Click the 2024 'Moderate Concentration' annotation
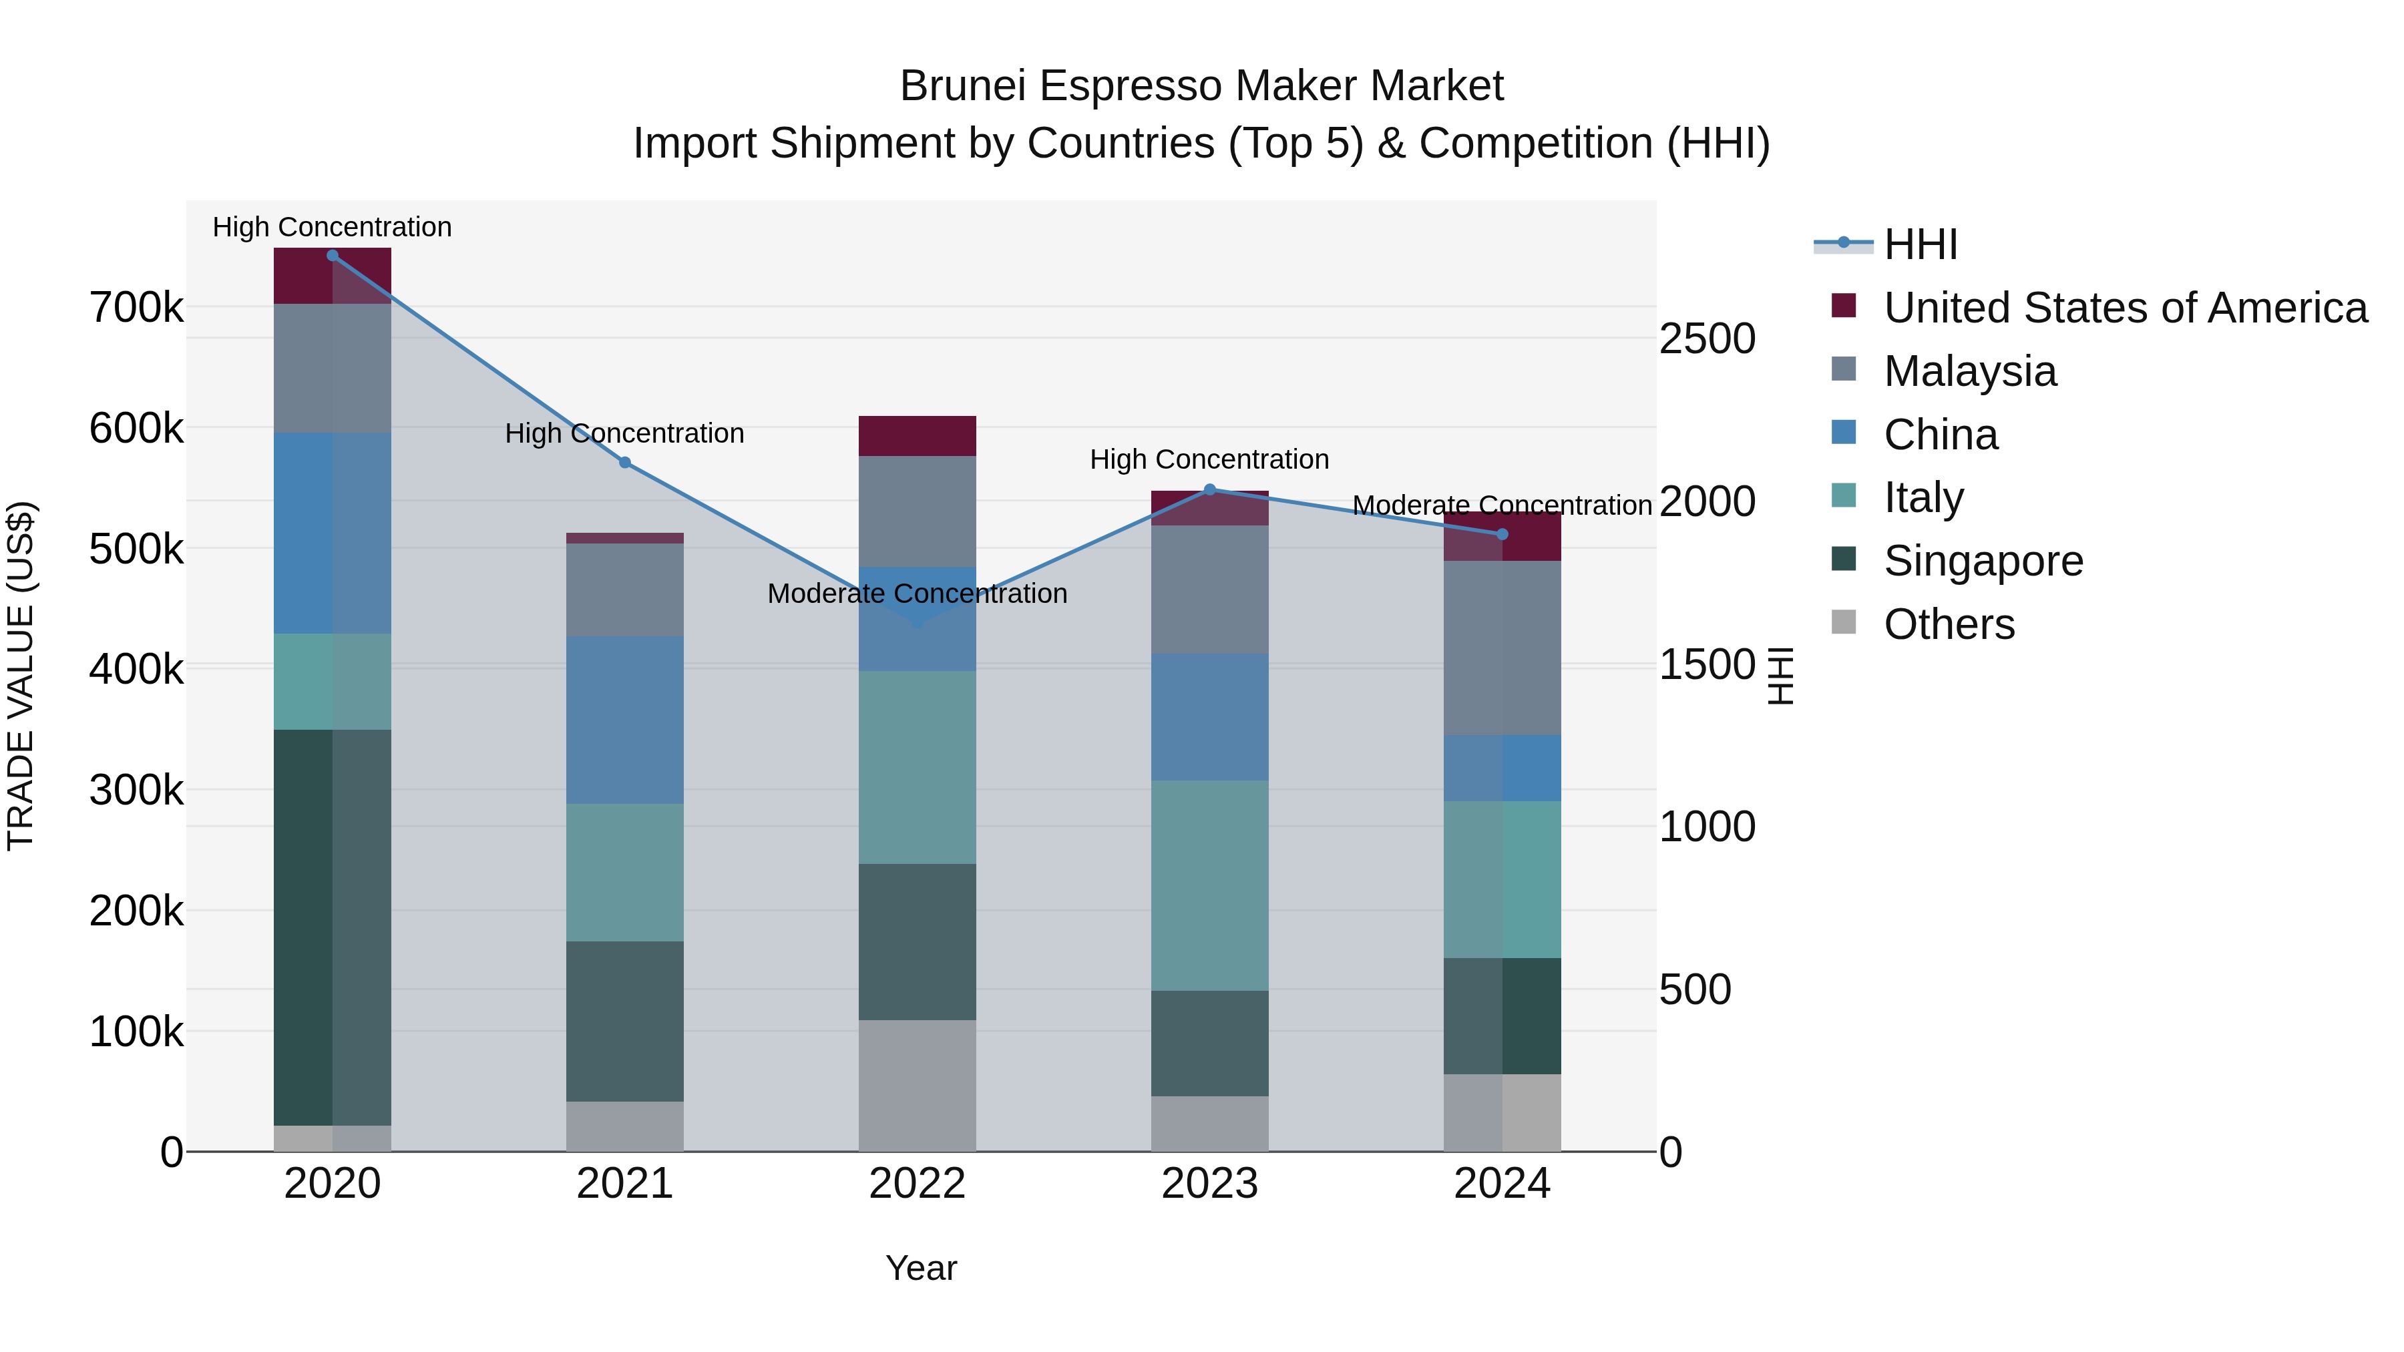Viewport: 2404px width, 1352px height. click(x=1502, y=505)
